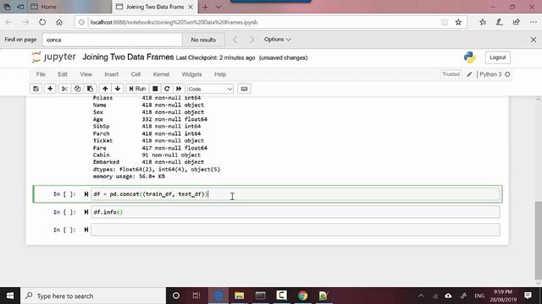Image resolution: width=542 pixels, height=304 pixels.
Task: Open Chrome from the taskbar
Action: tap(302, 296)
